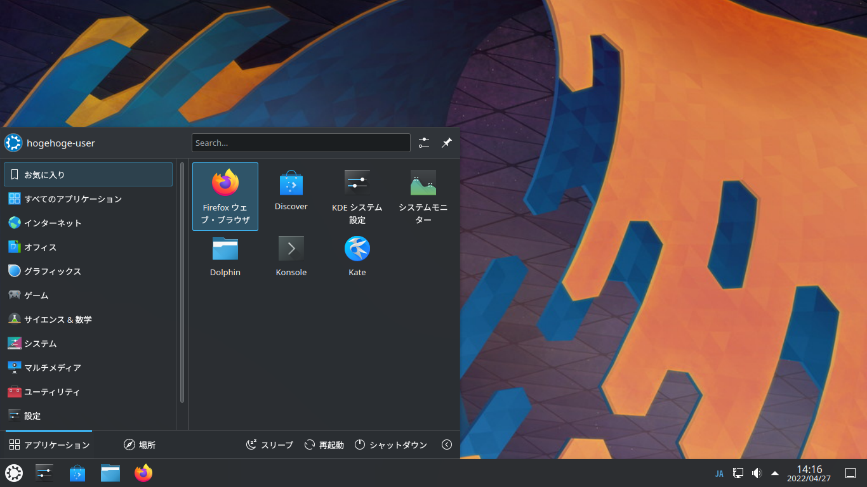Open launcher configure settings icon

pyautogui.click(x=424, y=143)
